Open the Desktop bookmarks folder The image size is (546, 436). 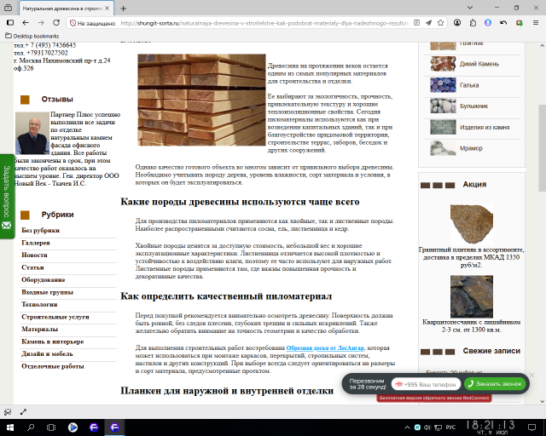[x=32, y=36]
